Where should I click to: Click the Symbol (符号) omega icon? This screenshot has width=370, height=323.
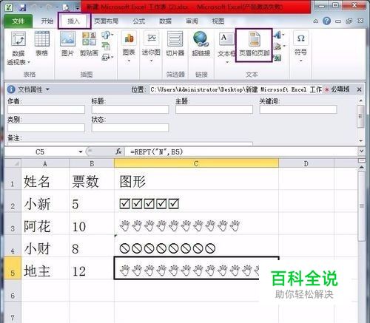[300, 38]
